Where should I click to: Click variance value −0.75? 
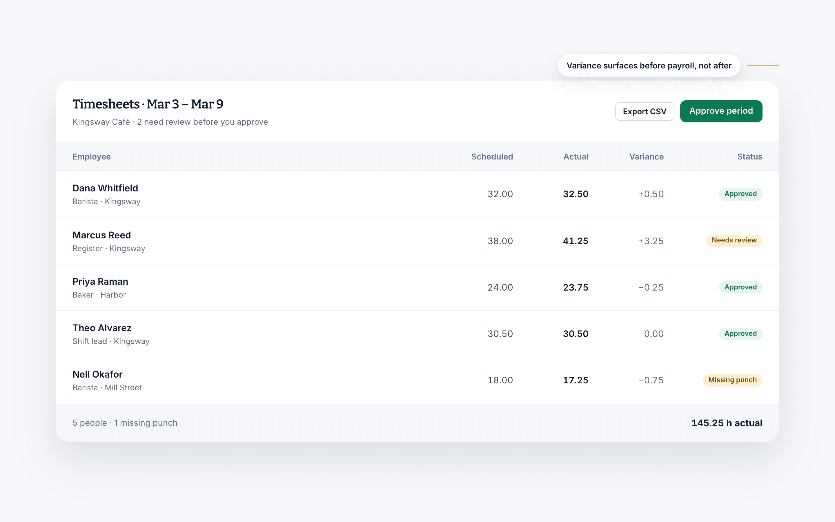651,380
